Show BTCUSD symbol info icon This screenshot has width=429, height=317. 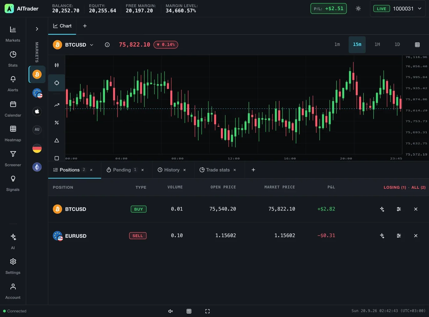107,45
